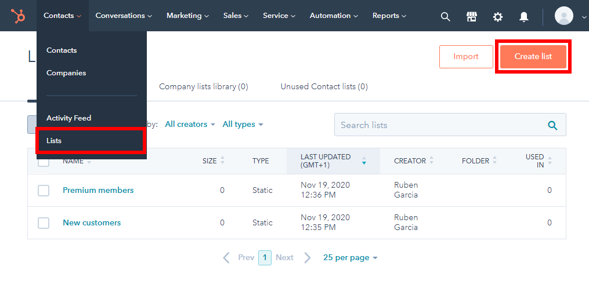The height and width of the screenshot is (281, 589).
Task: Click the Prev pagination link
Action: [246, 258]
